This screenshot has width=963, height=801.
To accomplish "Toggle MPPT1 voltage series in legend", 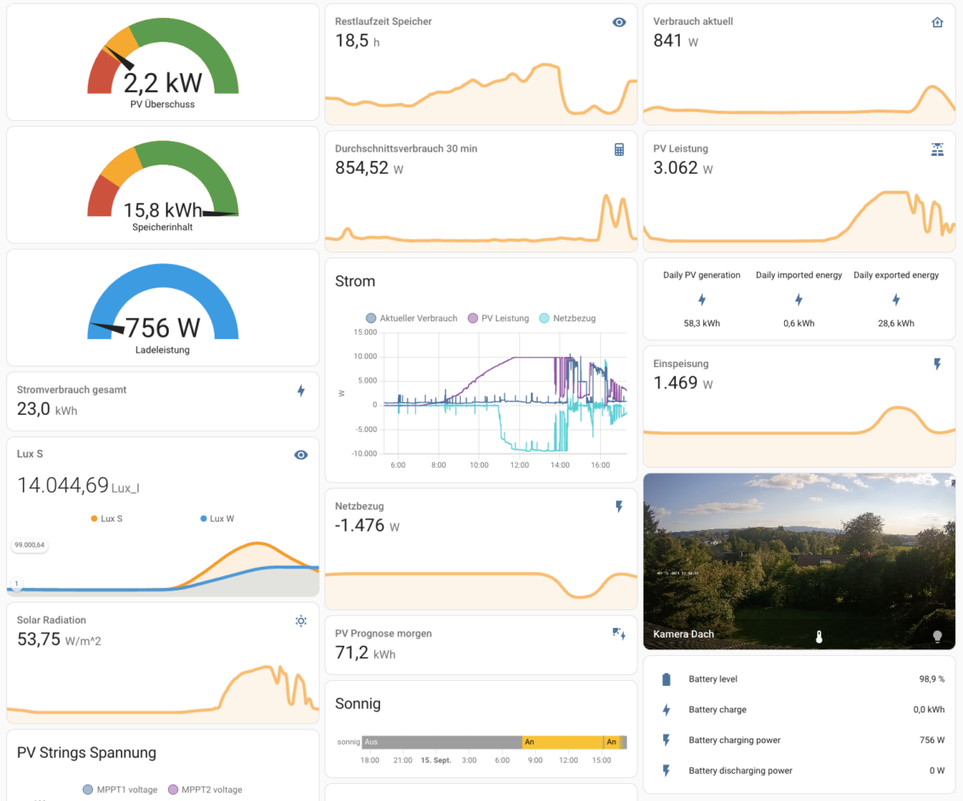I will click(120, 790).
